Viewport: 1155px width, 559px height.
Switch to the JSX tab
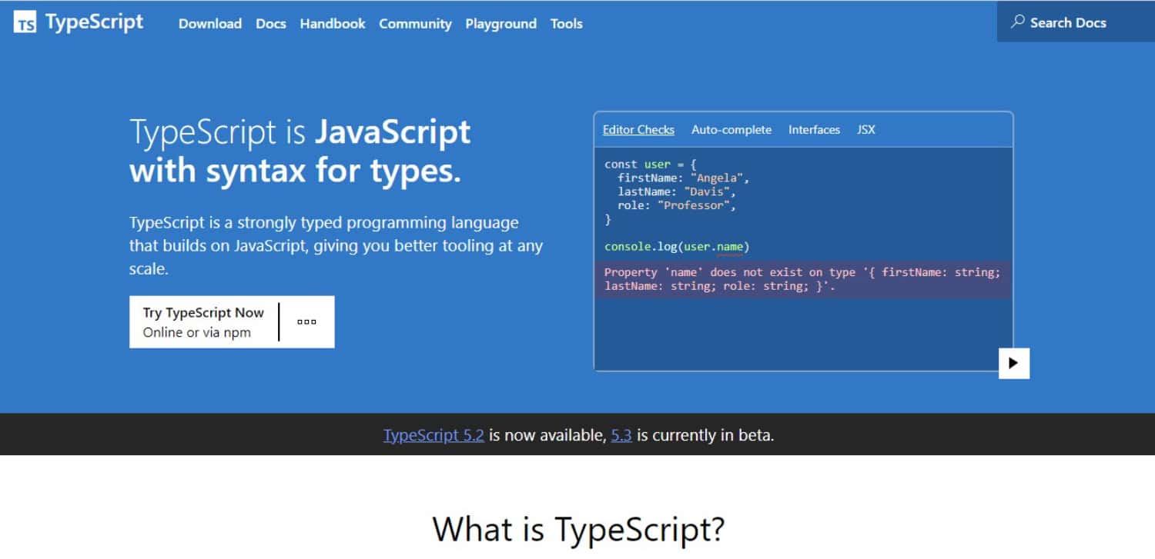(x=866, y=130)
